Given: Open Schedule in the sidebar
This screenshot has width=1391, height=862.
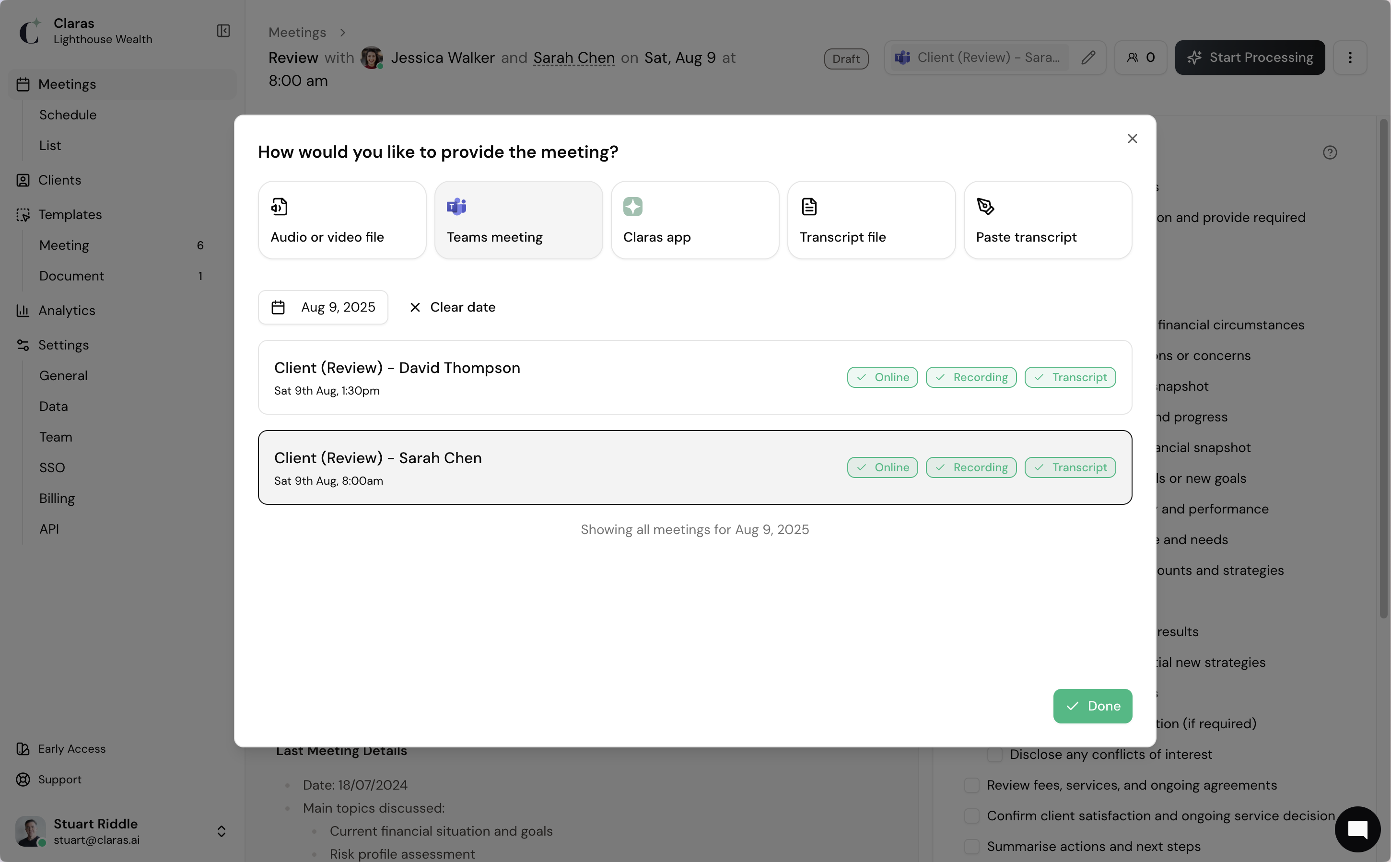Looking at the screenshot, I should coord(68,115).
